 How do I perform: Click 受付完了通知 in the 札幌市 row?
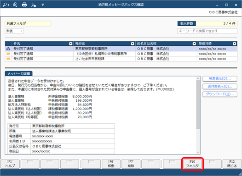(x=23, y=54)
